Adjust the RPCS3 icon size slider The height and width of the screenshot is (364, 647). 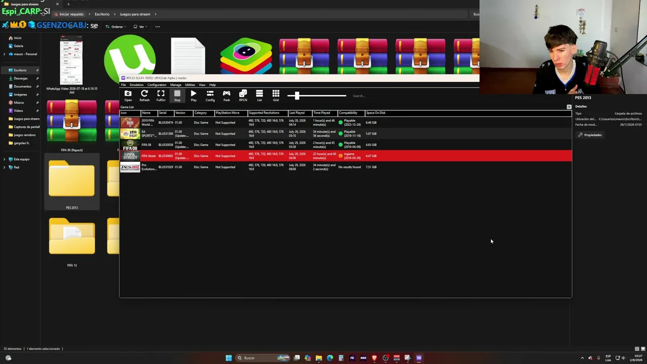click(317, 96)
